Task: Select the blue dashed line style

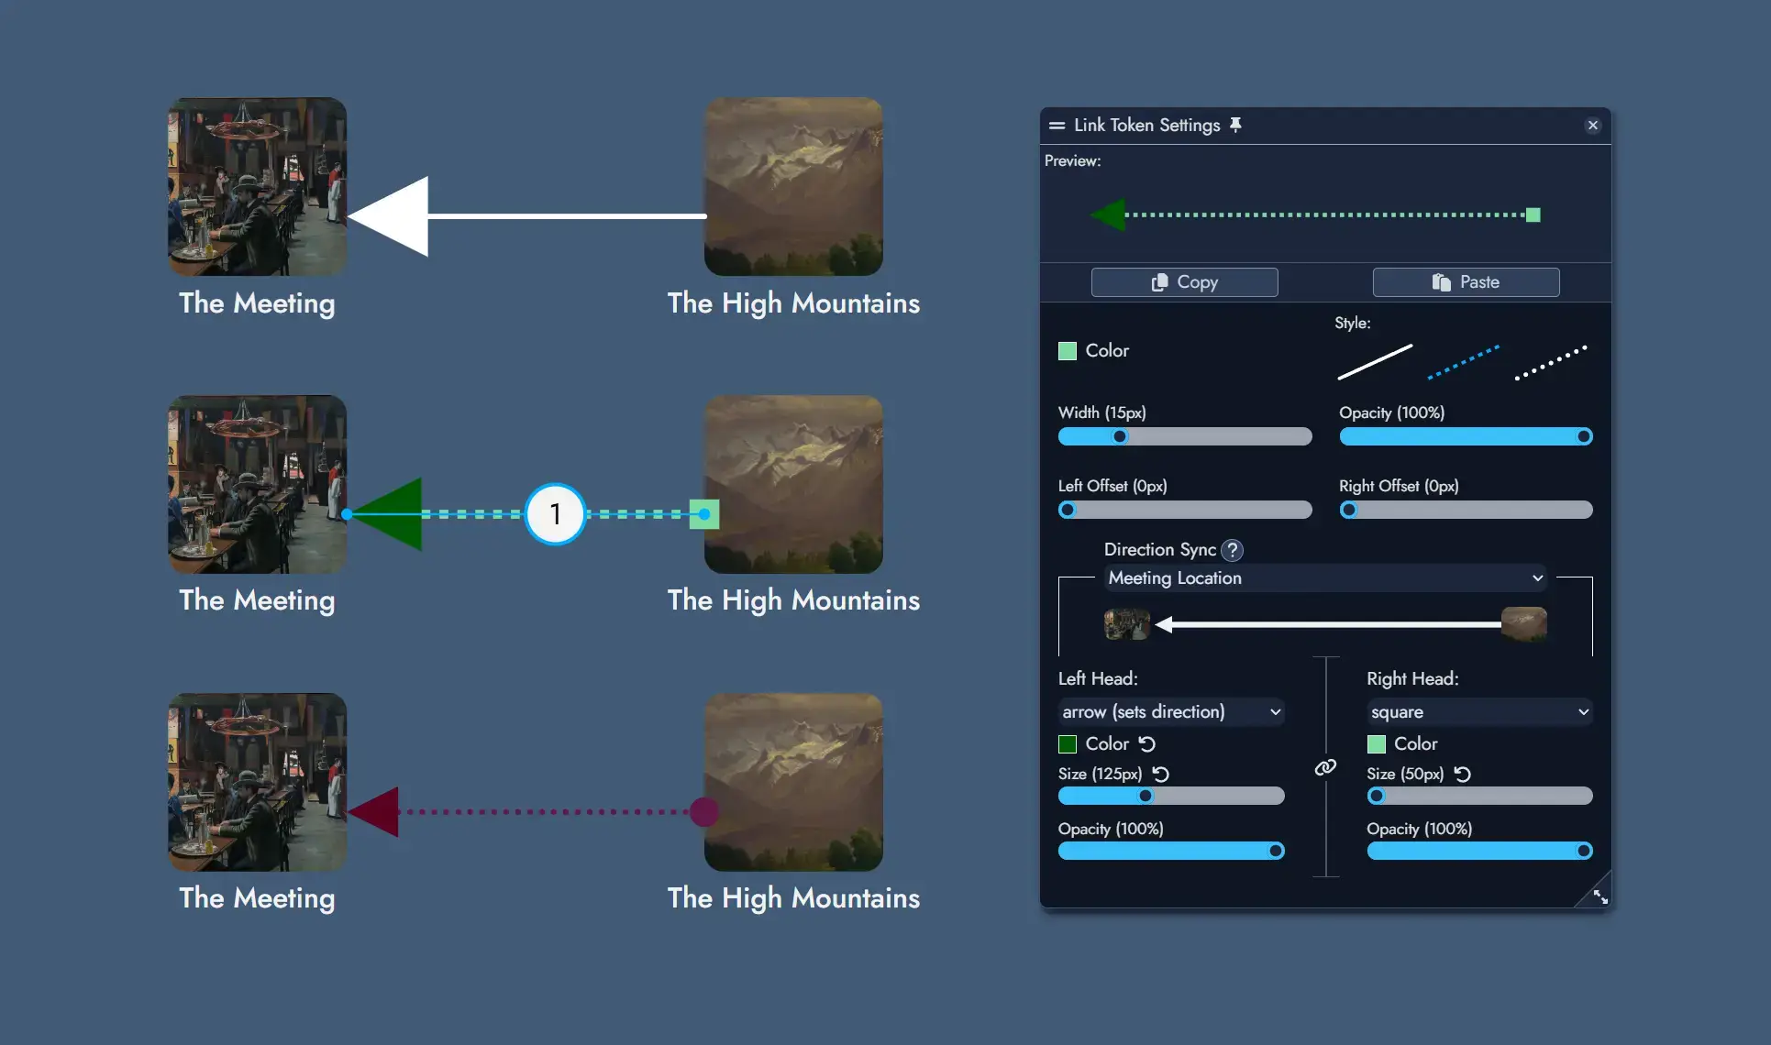Action: click(1464, 361)
